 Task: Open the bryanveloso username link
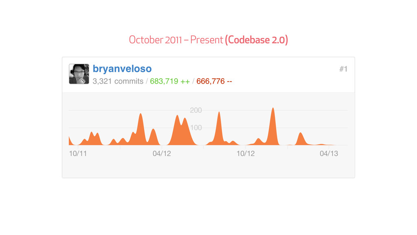click(x=122, y=69)
